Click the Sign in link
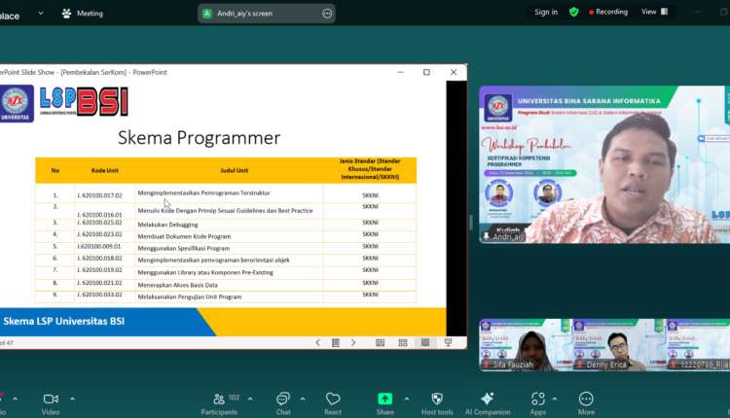 click(546, 12)
